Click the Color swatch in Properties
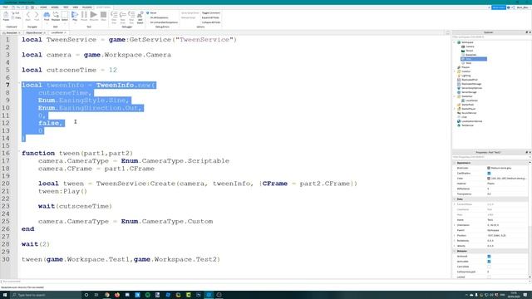 pyautogui.click(x=489, y=179)
